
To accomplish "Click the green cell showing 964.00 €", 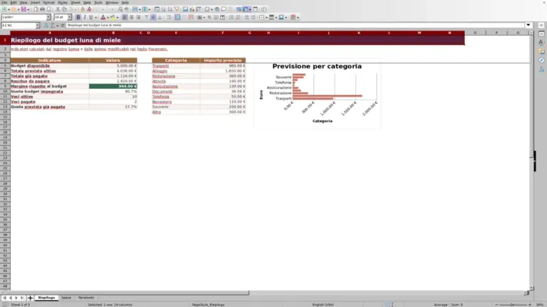I will tap(113, 86).
